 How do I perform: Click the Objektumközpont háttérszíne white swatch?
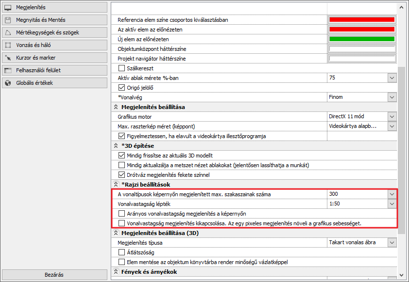[x=362, y=49]
